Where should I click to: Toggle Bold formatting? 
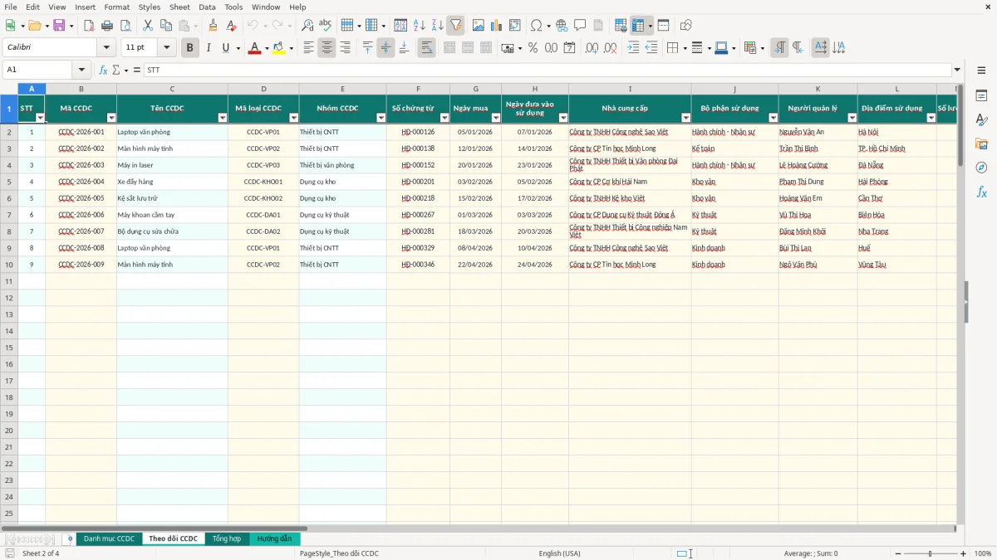[x=189, y=48]
